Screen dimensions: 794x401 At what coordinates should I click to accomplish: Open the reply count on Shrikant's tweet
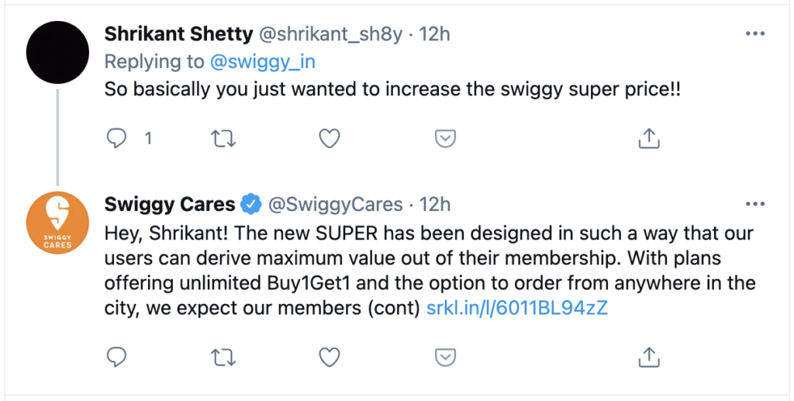(147, 139)
